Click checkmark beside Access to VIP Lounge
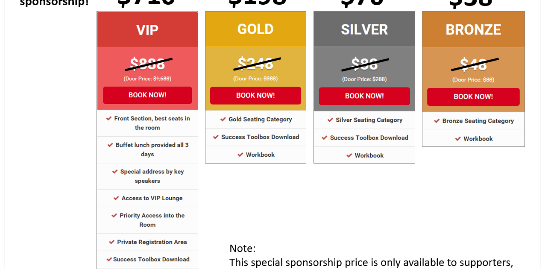The height and width of the screenshot is (269, 545). tap(116, 198)
